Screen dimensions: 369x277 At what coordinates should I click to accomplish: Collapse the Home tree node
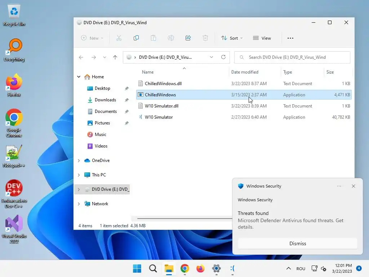pyautogui.click(x=79, y=76)
